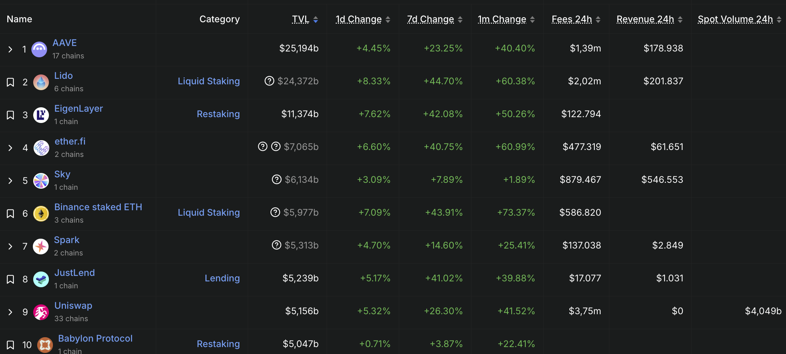This screenshot has height=354, width=786.
Task: Click the question mark icon beside Lido TVL
Action: (x=269, y=81)
